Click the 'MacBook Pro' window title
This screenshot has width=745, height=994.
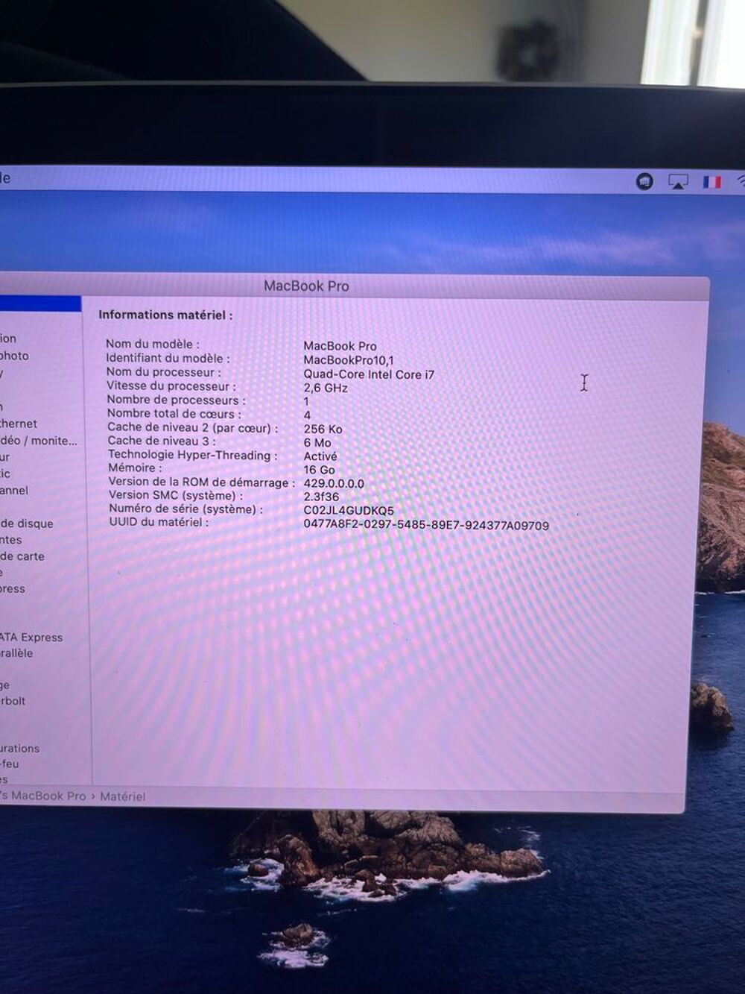point(306,286)
